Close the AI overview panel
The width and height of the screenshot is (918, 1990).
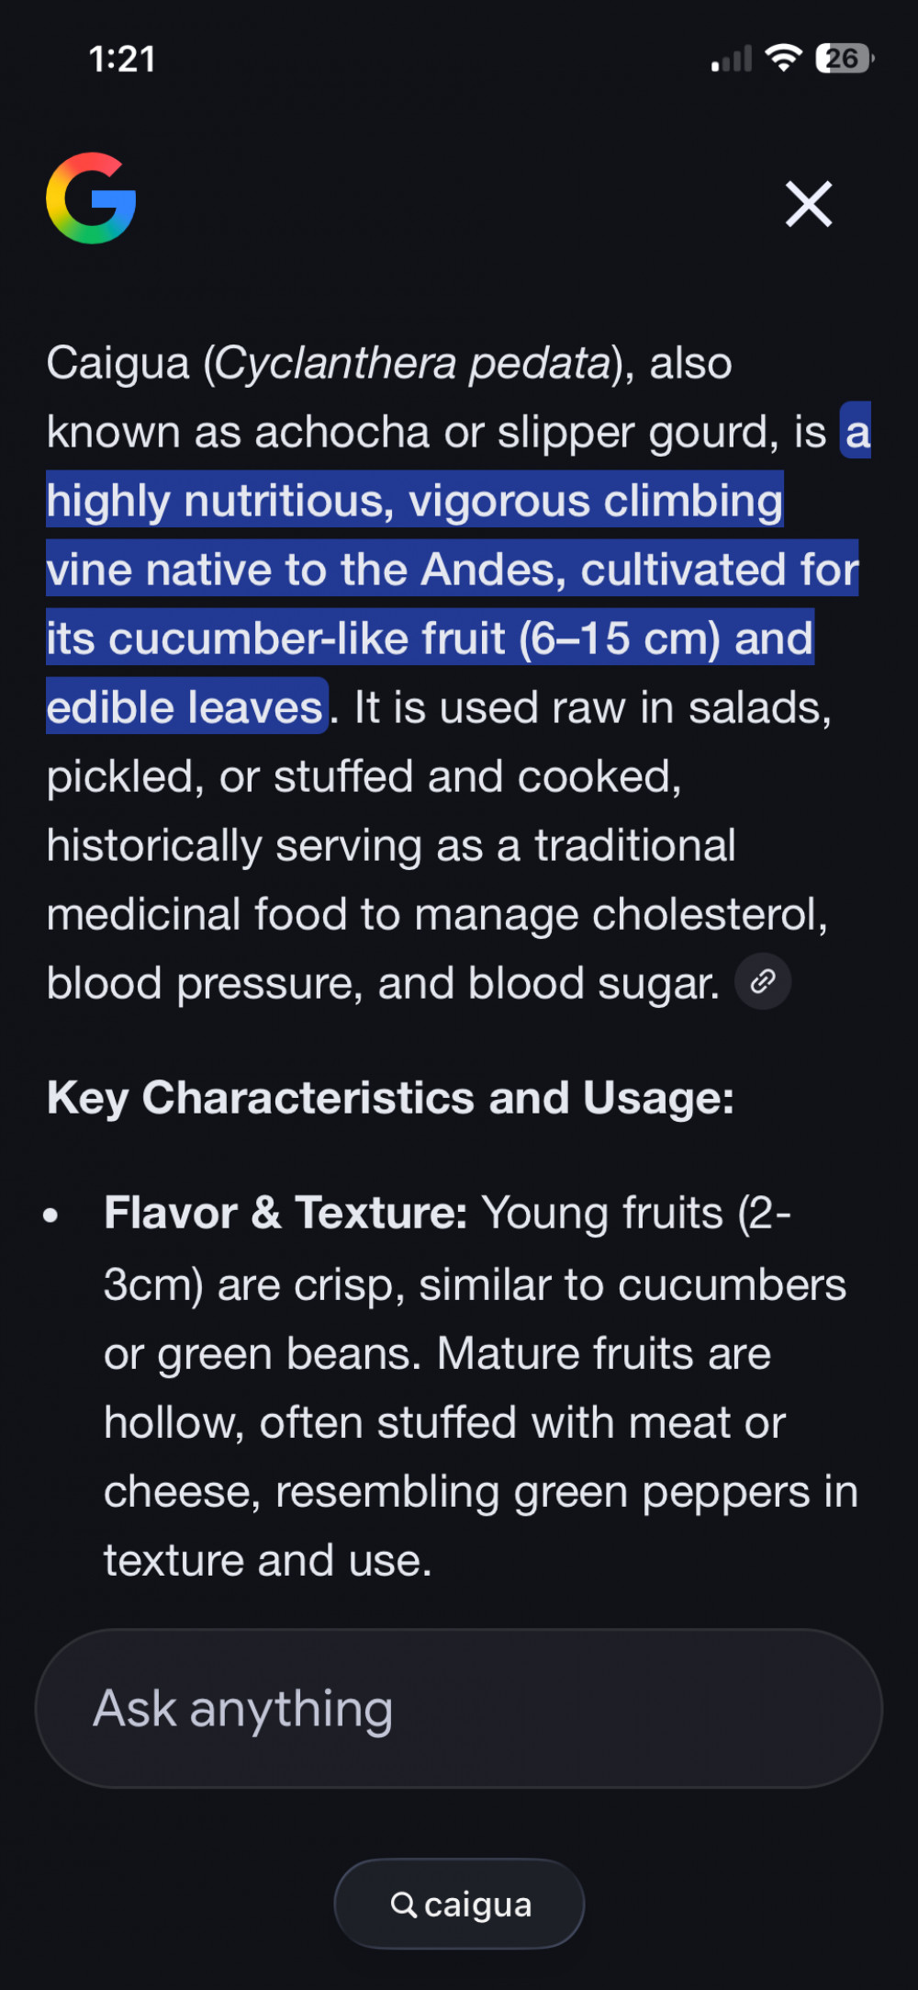pos(809,203)
